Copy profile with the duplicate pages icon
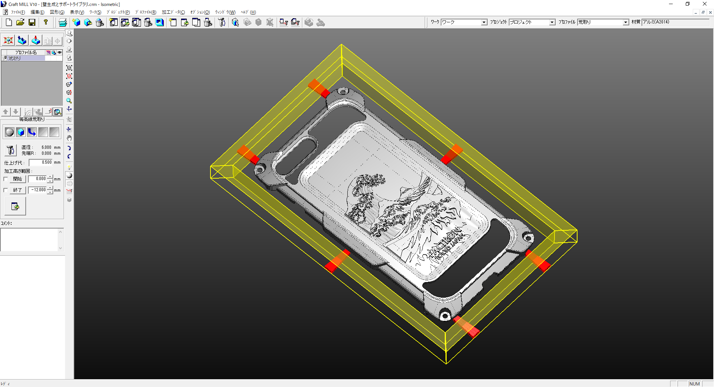Image resolution: width=714 pixels, height=387 pixels. tap(196, 22)
